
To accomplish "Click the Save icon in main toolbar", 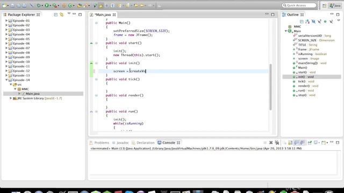I will [13, 5].
